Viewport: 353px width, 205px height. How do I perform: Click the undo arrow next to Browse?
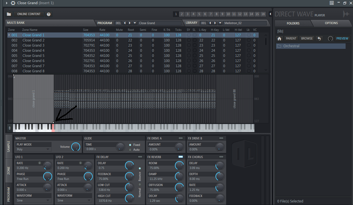319,38
